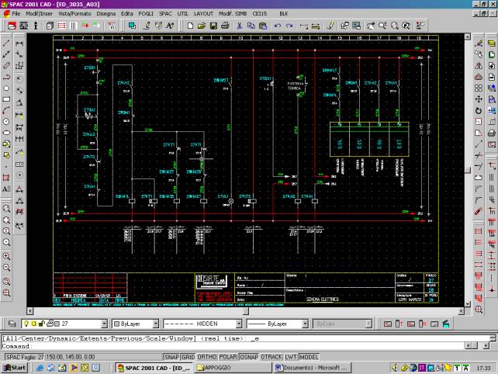Screen dimensions: 498x374
Task: Open a file with the Open folder icon
Action: pyautogui.click(x=202, y=26)
